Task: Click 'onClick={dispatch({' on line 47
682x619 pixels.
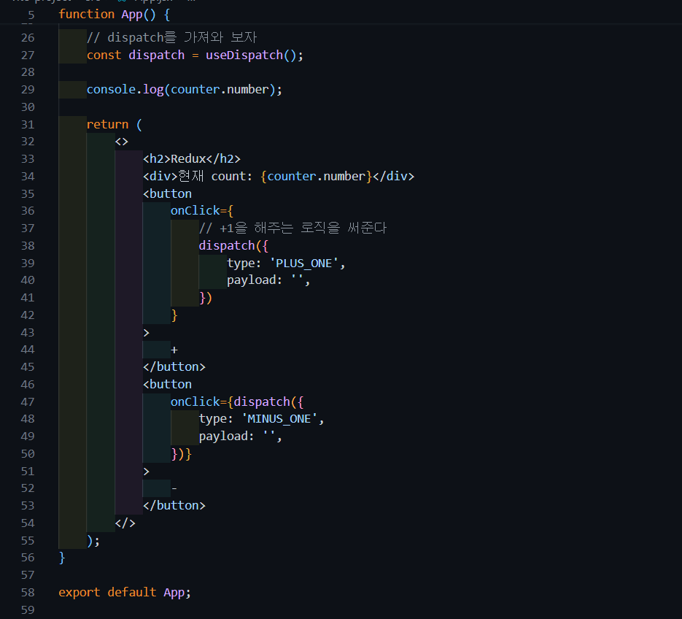Action: coord(237,401)
